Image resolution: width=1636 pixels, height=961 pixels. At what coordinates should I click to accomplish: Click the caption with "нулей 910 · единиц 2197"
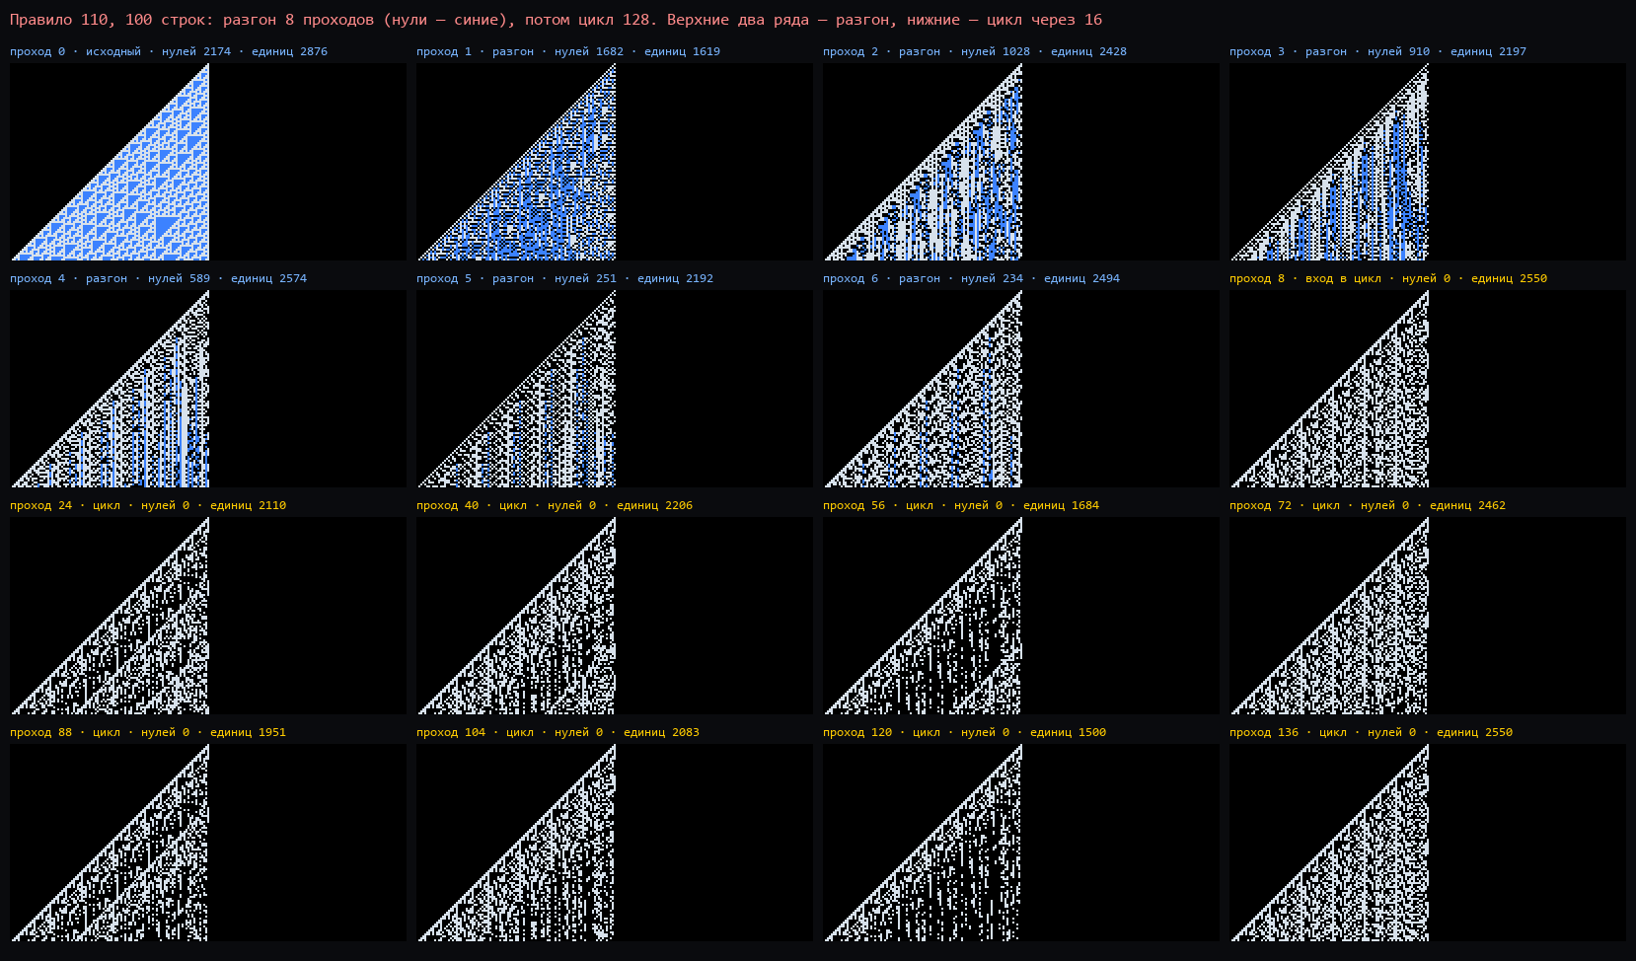coord(1377,51)
